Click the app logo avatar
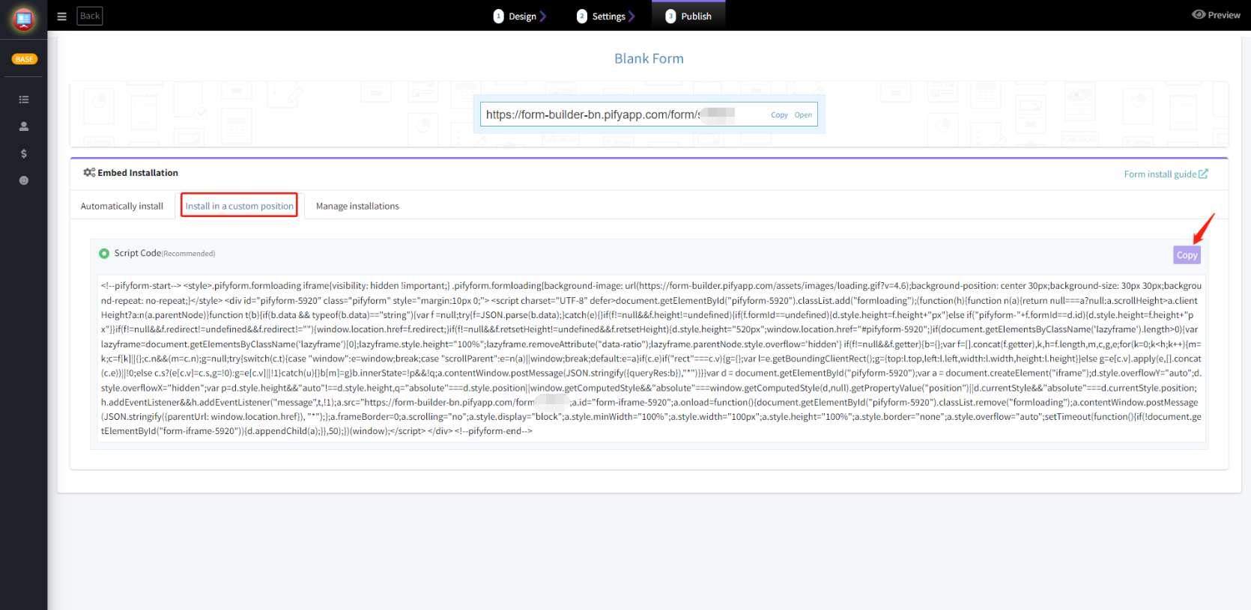Image resolution: width=1251 pixels, height=610 pixels. [x=24, y=19]
